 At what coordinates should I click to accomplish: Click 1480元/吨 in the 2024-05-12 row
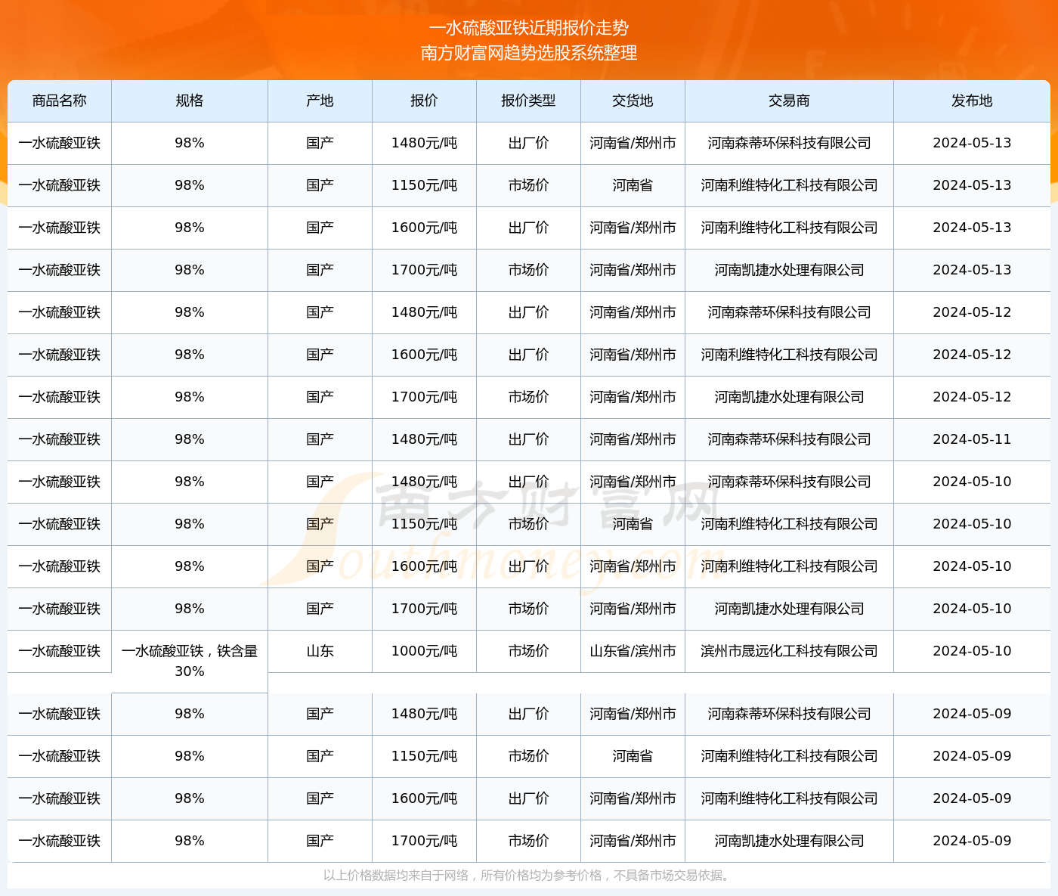pyautogui.click(x=424, y=312)
